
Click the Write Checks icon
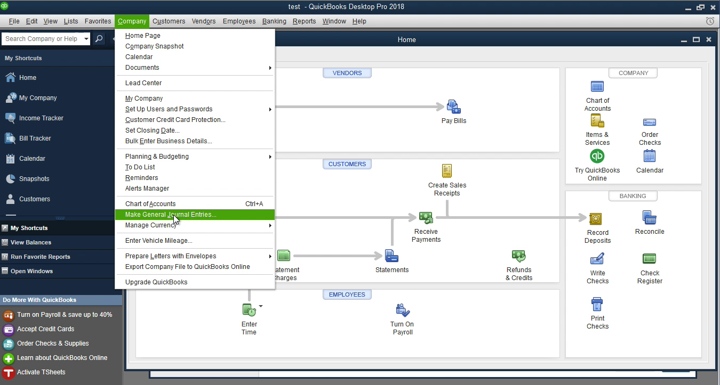click(x=597, y=259)
